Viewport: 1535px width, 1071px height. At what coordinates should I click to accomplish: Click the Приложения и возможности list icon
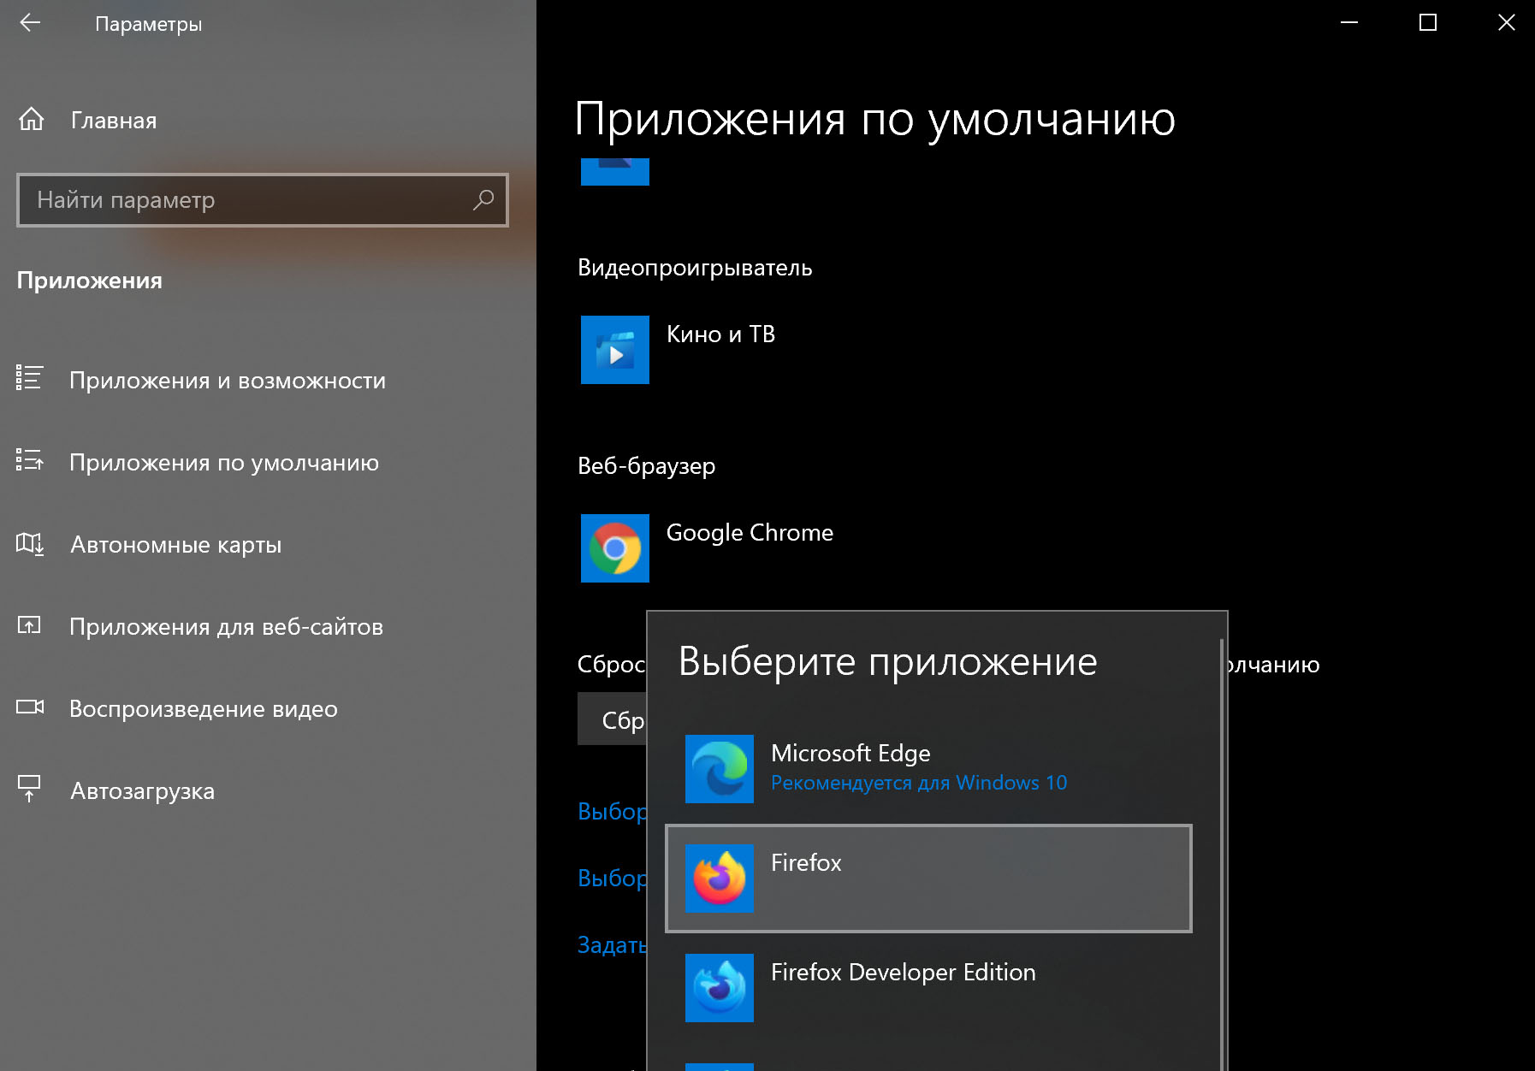coord(29,378)
